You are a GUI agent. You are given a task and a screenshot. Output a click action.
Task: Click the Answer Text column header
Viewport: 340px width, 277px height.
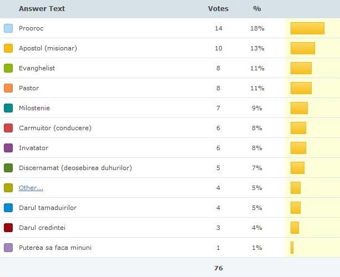click(x=42, y=9)
